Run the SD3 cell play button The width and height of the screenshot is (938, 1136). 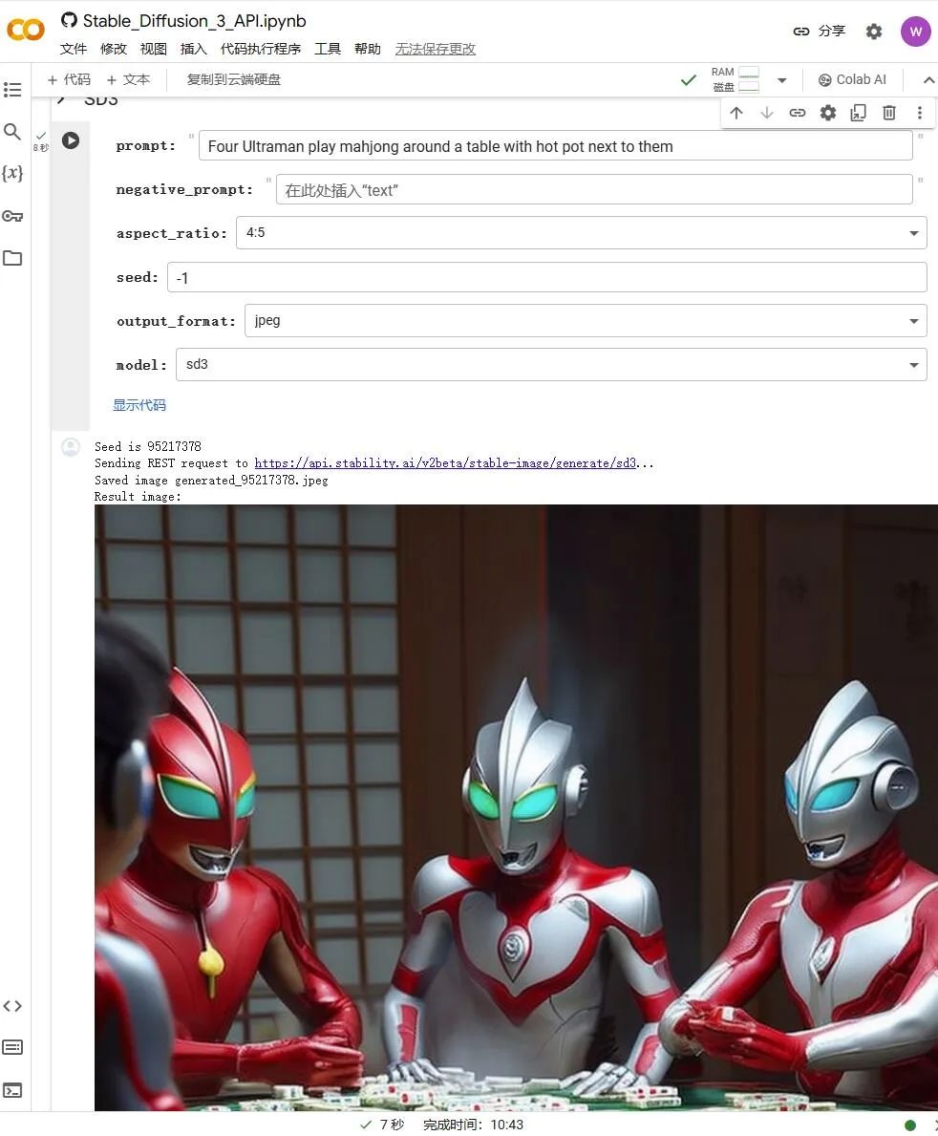coord(71,140)
